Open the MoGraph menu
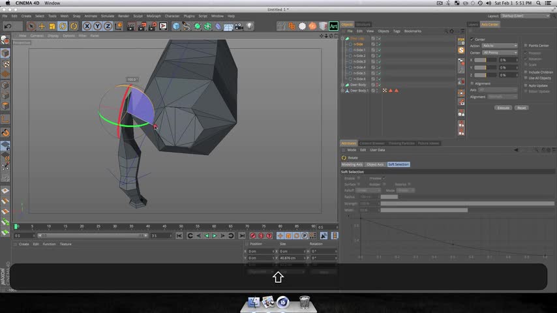The width and height of the screenshot is (557, 313). [153, 16]
